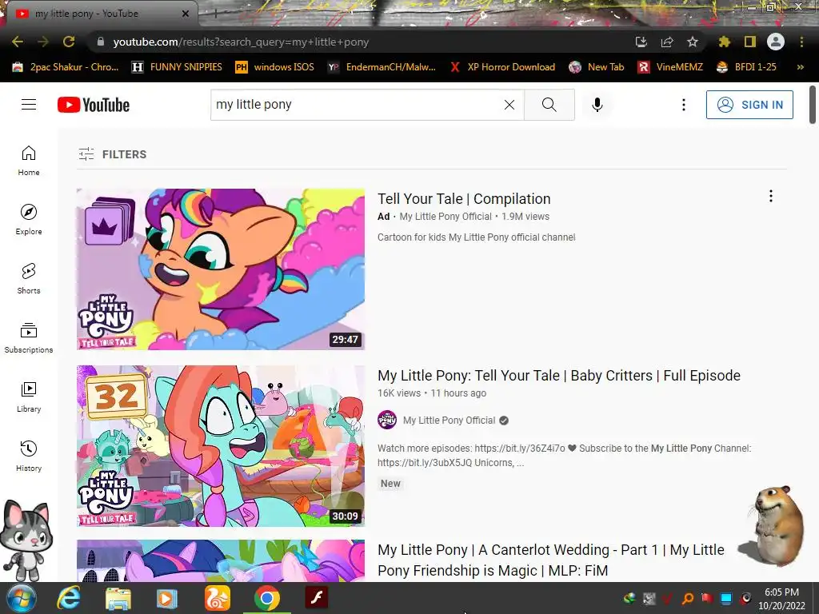Open My Little Pony Official channel name link
819x614 pixels.
[x=449, y=421]
